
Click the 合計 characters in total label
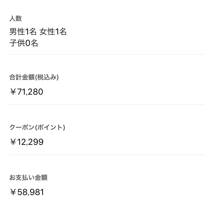tap(16, 77)
